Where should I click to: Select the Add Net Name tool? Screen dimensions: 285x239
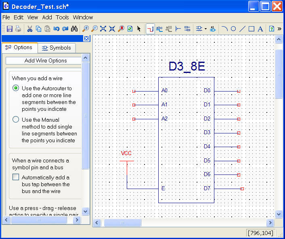(159, 29)
